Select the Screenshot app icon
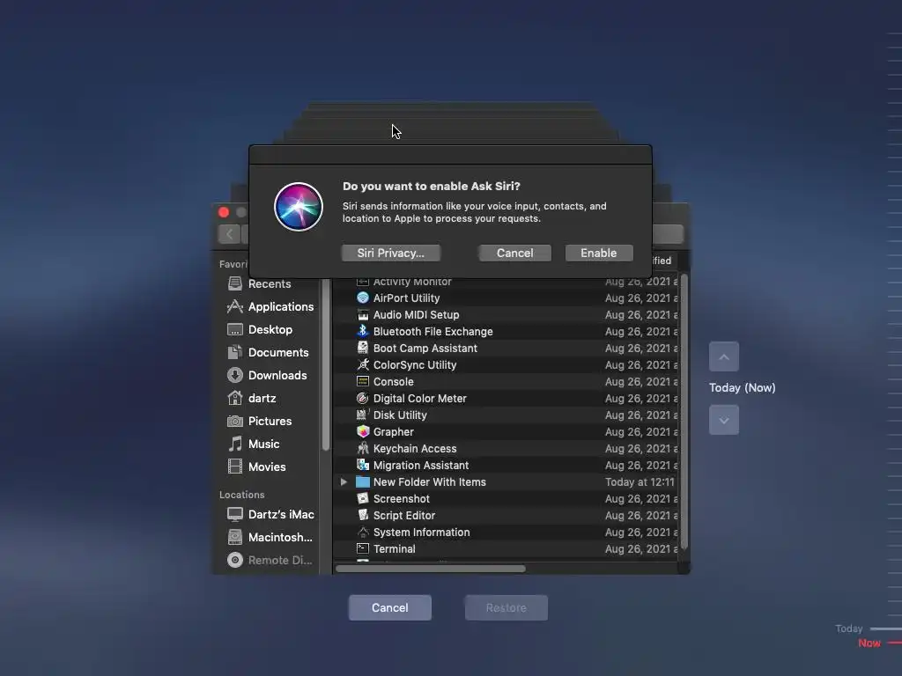This screenshot has height=676, width=902. tap(362, 498)
